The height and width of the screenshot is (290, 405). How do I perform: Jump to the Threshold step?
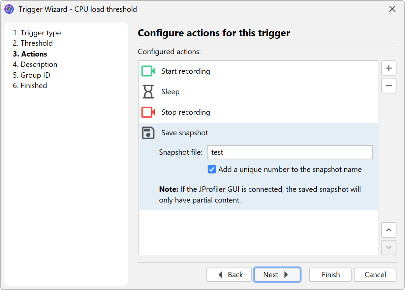(33, 43)
